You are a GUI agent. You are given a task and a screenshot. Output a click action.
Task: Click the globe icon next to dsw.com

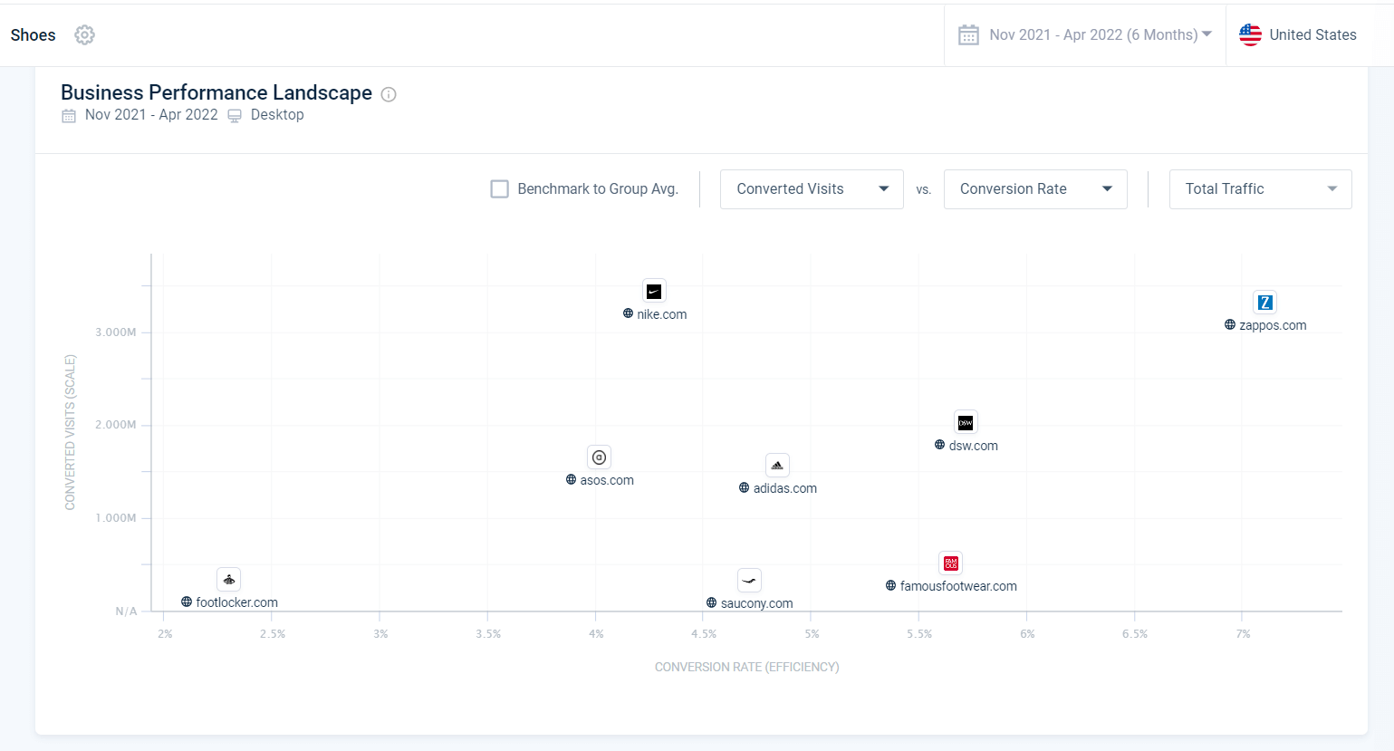click(x=939, y=445)
